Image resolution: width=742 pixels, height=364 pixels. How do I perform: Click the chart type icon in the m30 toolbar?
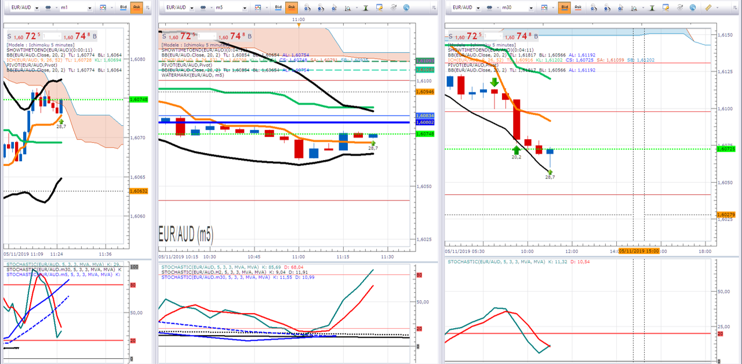(x=544, y=8)
